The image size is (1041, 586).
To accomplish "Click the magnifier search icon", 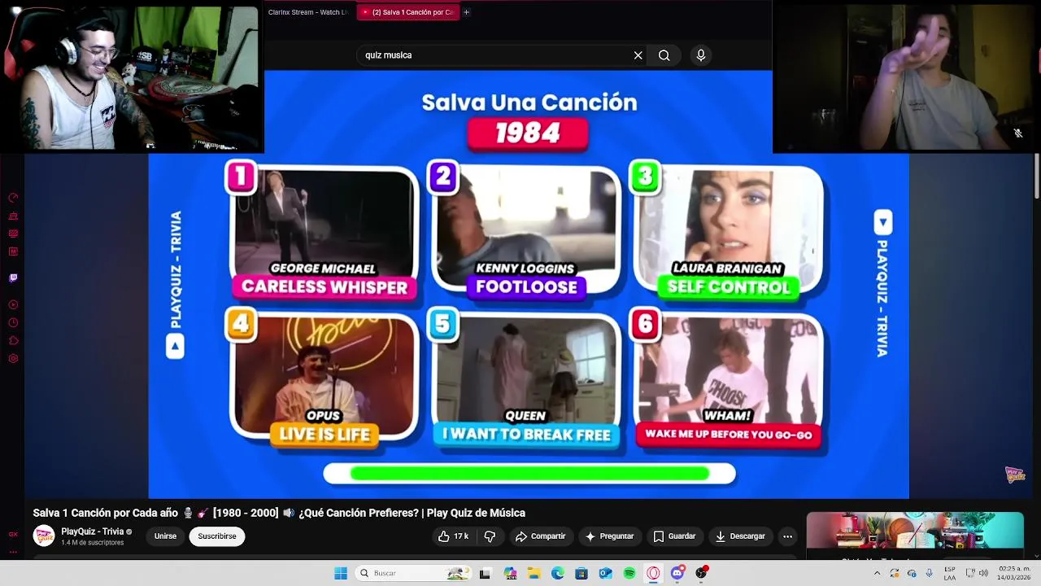I will coord(664,55).
